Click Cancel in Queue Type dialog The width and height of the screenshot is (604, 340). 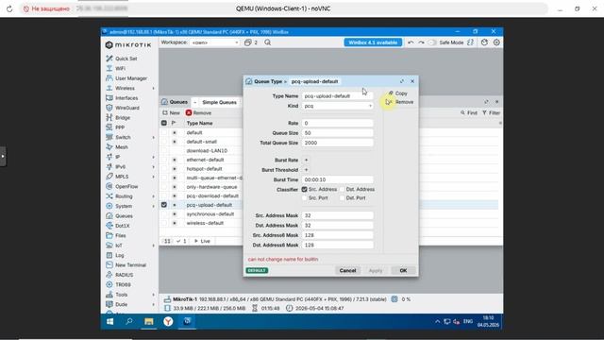[x=347, y=270]
